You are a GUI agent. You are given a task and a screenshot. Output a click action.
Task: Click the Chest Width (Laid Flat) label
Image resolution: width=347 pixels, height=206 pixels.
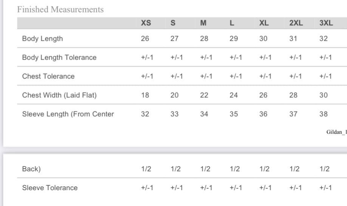click(x=59, y=95)
